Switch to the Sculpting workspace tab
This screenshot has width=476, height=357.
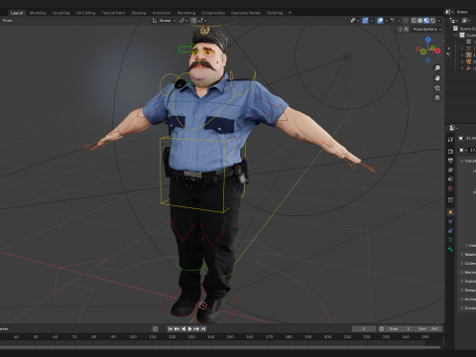(61, 13)
